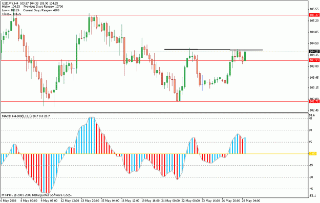320x203 pixels.
Task: Click the MetaQuotes Software Corp. copyright text
Action: 37,195
